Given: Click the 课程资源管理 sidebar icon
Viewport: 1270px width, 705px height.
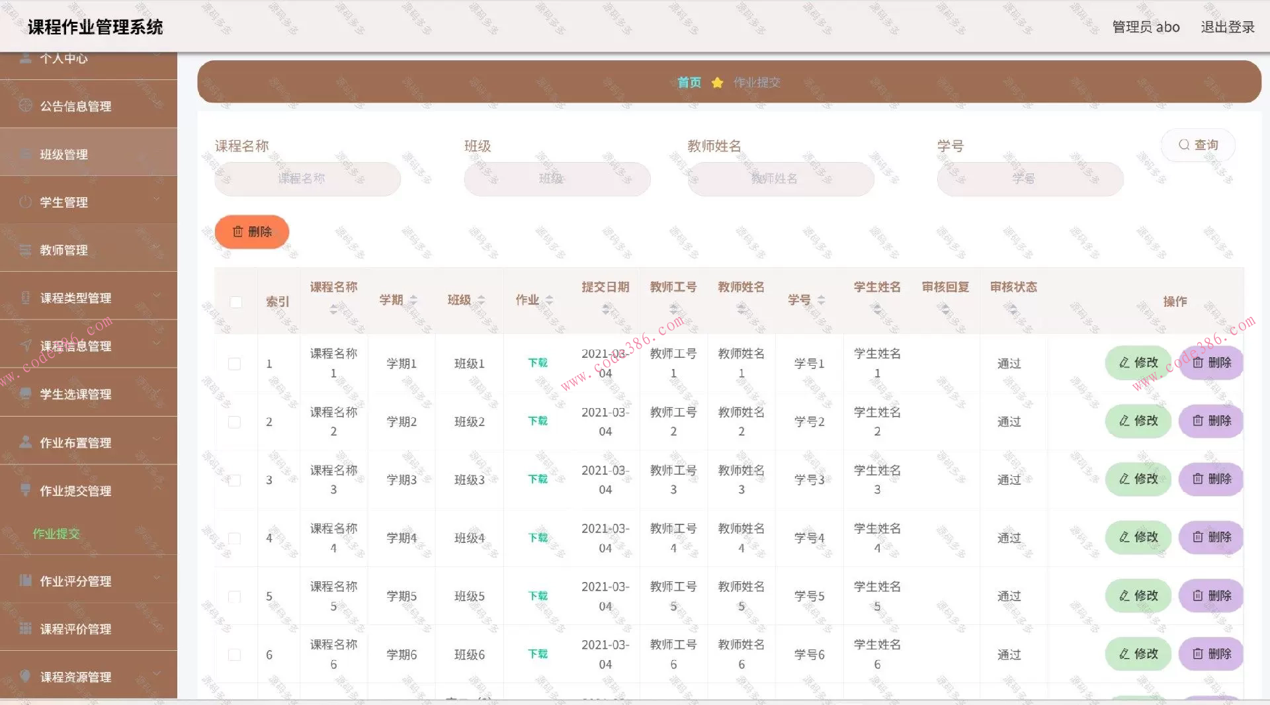Looking at the screenshot, I should (x=26, y=676).
